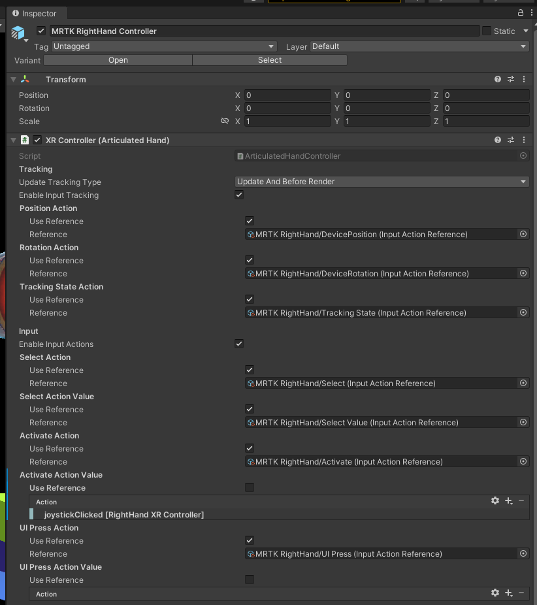Open XR Controller component kebab menu
The width and height of the screenshot is (537, 605).
click(x=524, y=140)
